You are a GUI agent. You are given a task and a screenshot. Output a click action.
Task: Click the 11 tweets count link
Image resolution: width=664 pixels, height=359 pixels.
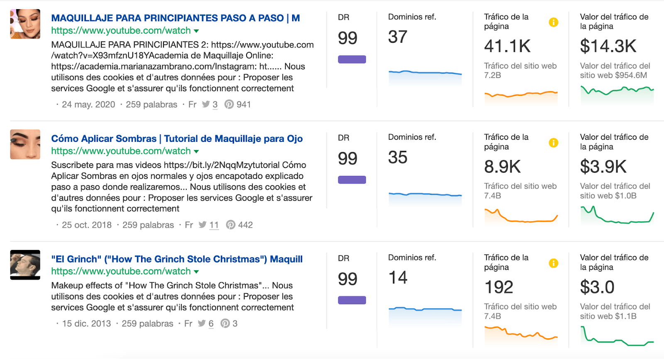(x=214, y=225)
